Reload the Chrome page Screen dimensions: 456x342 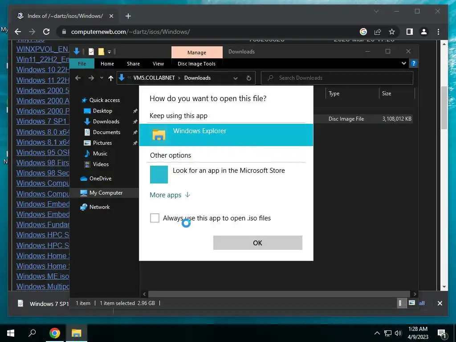(x=46, y=32)
